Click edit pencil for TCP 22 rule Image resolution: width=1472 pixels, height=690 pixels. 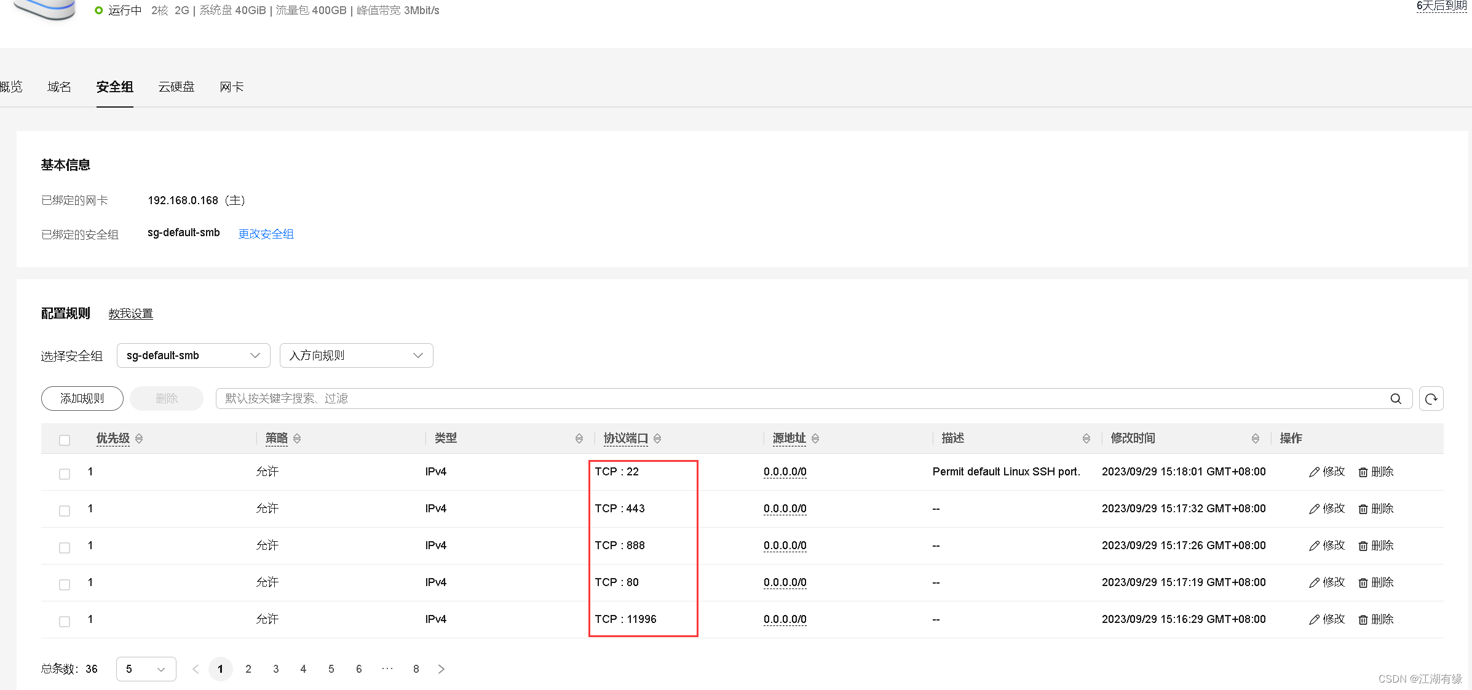[x=1314, y=472]
